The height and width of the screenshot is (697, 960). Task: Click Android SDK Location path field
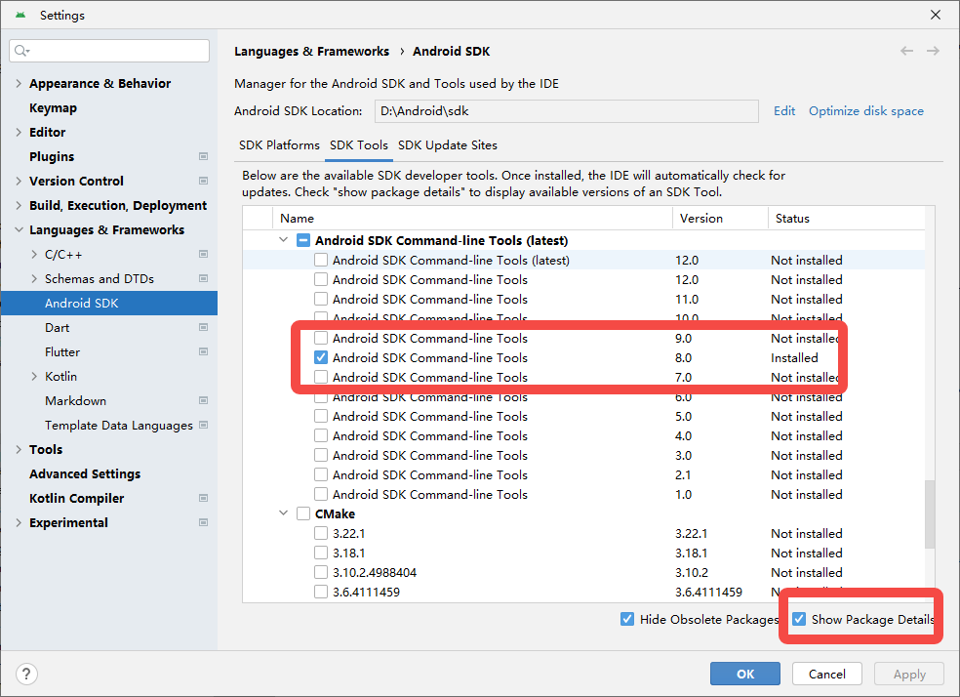(566, 111)
